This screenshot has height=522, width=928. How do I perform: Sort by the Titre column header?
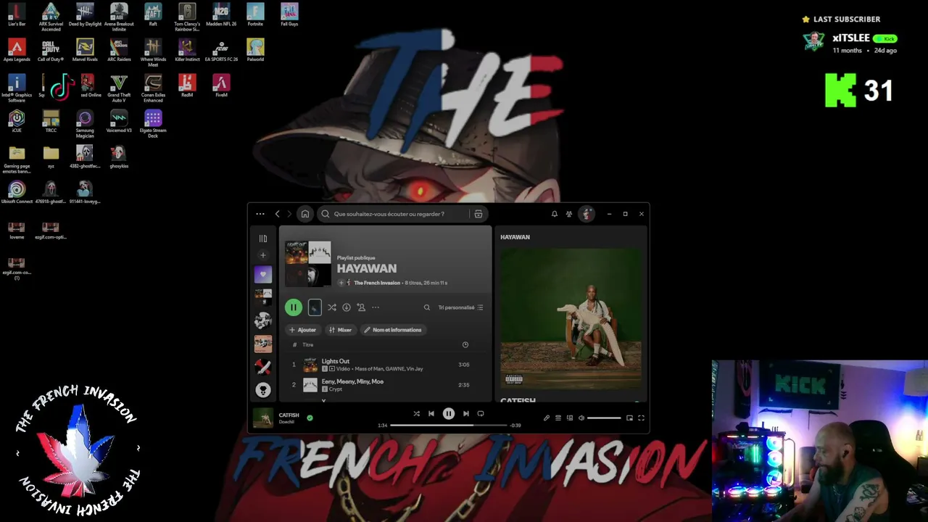click(308, 345)
